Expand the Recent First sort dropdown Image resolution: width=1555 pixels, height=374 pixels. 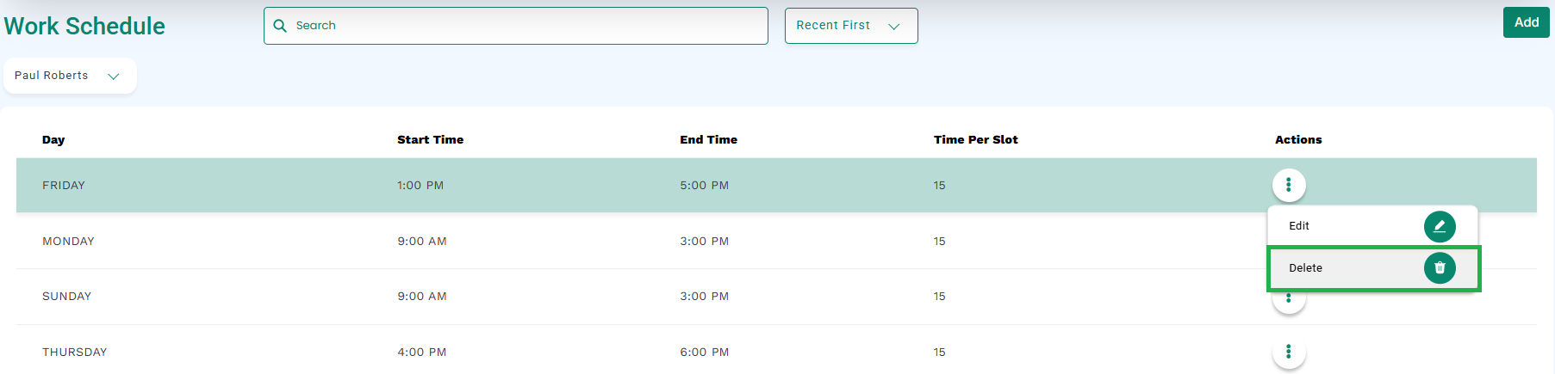[851, 26]
